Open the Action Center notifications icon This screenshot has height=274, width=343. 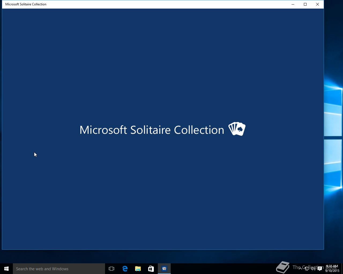[x=320, y=269]
